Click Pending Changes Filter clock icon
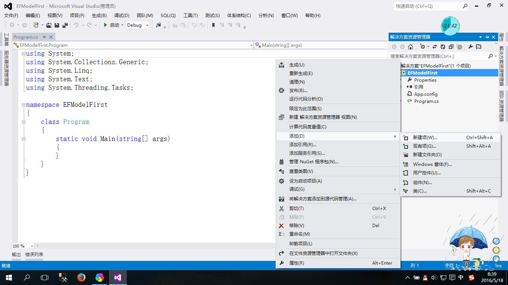 (x=422, y=47)
